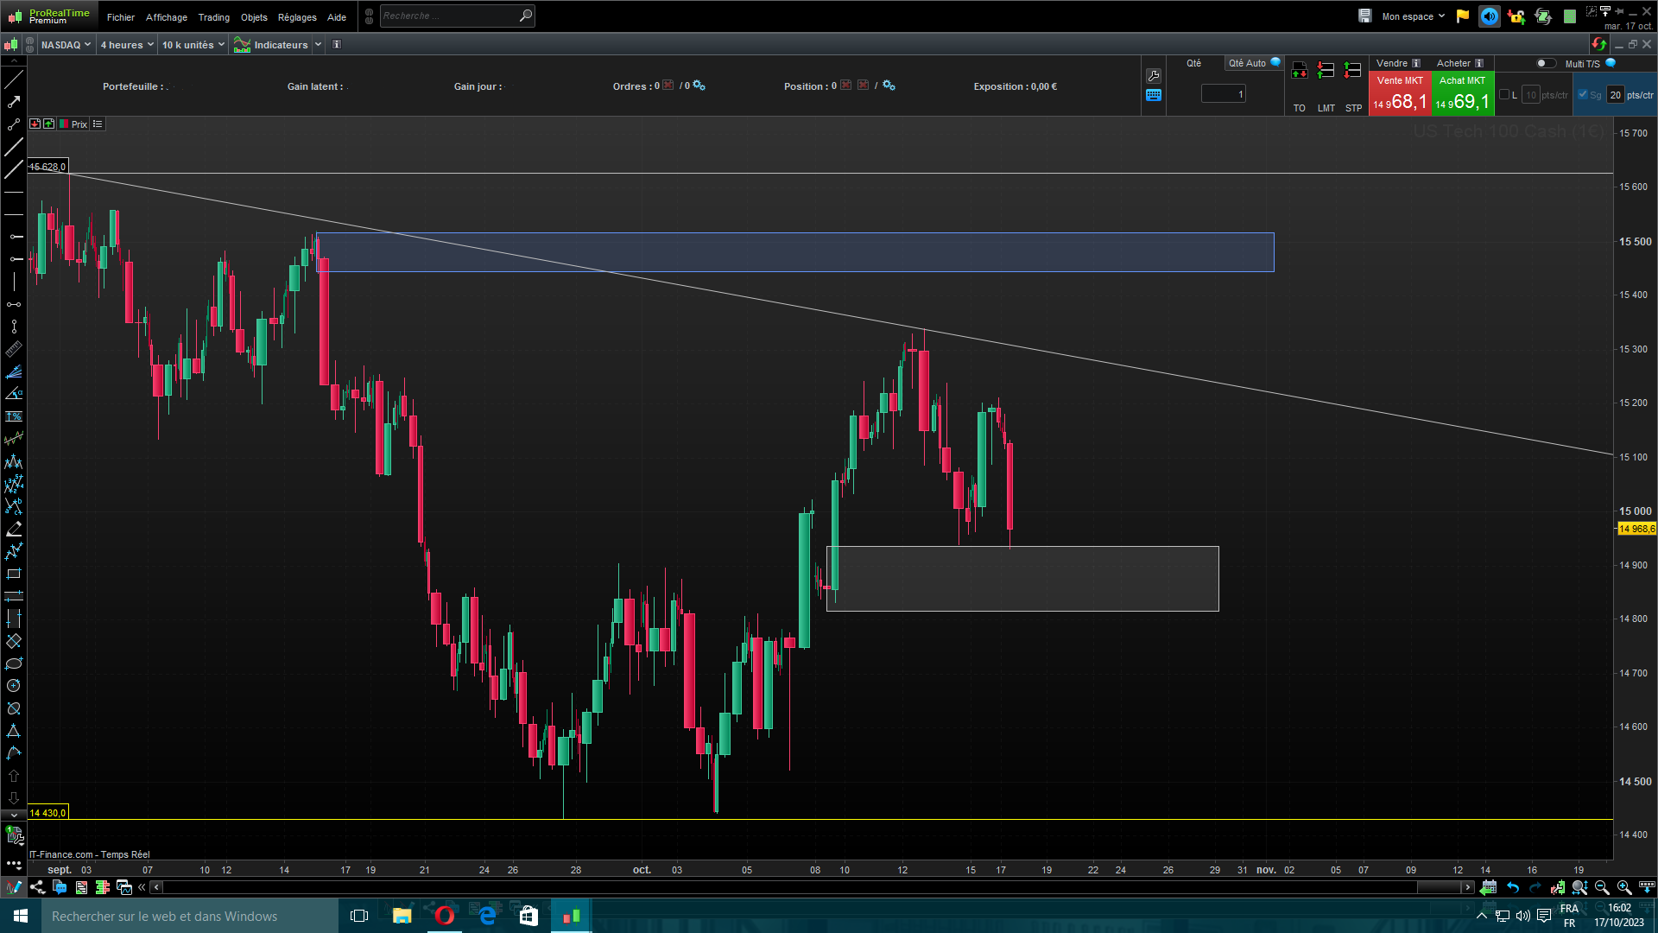Click the share chart icon
1658x933 pixels.
point(37,887)
